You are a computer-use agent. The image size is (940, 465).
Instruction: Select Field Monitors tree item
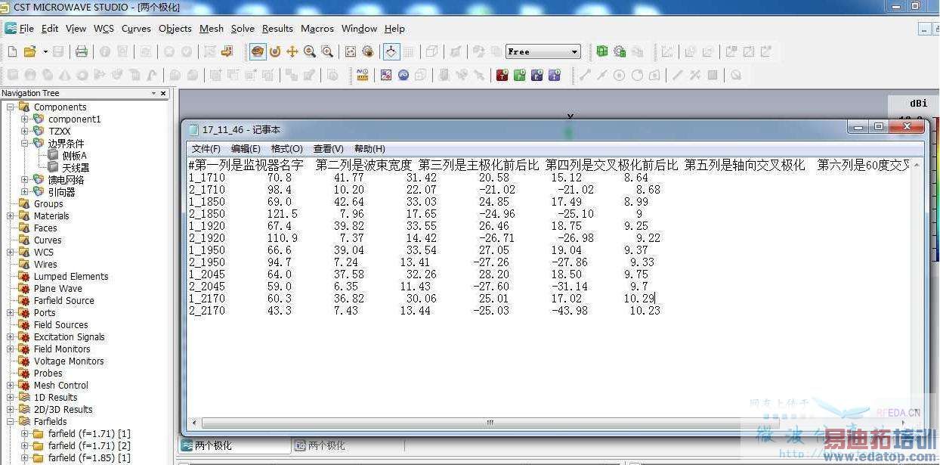click(62, 349)
